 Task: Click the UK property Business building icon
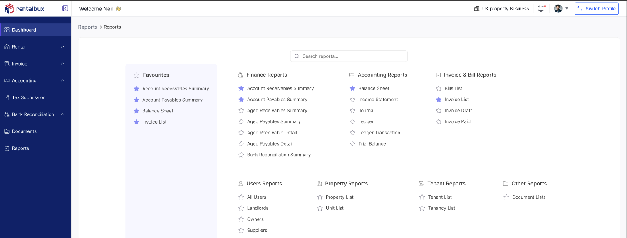[476, 9]
